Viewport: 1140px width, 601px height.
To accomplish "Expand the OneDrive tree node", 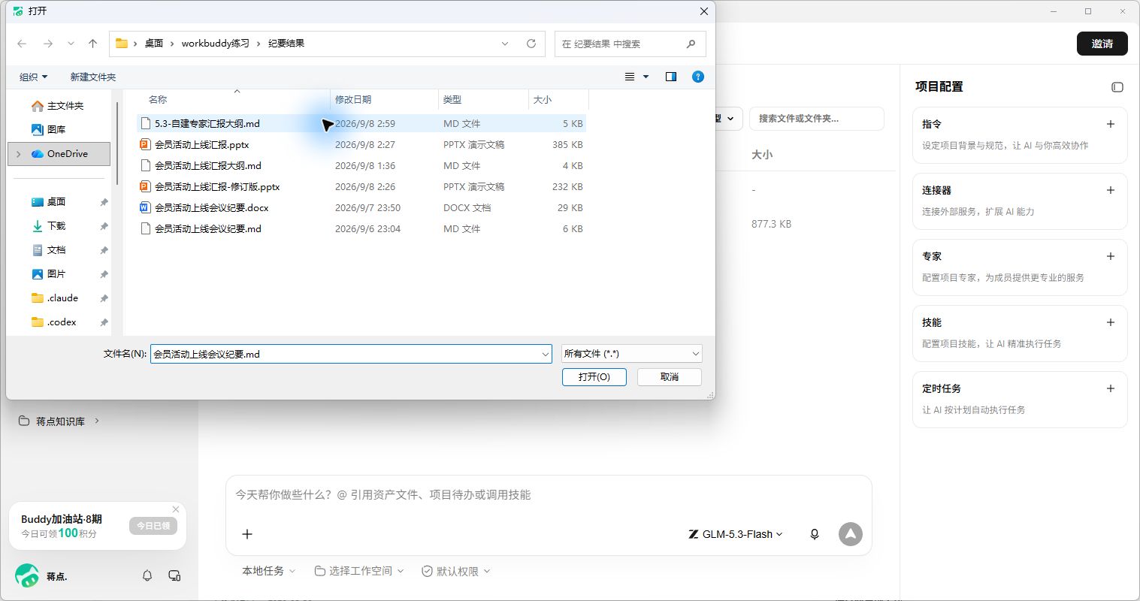I will 19,154.
